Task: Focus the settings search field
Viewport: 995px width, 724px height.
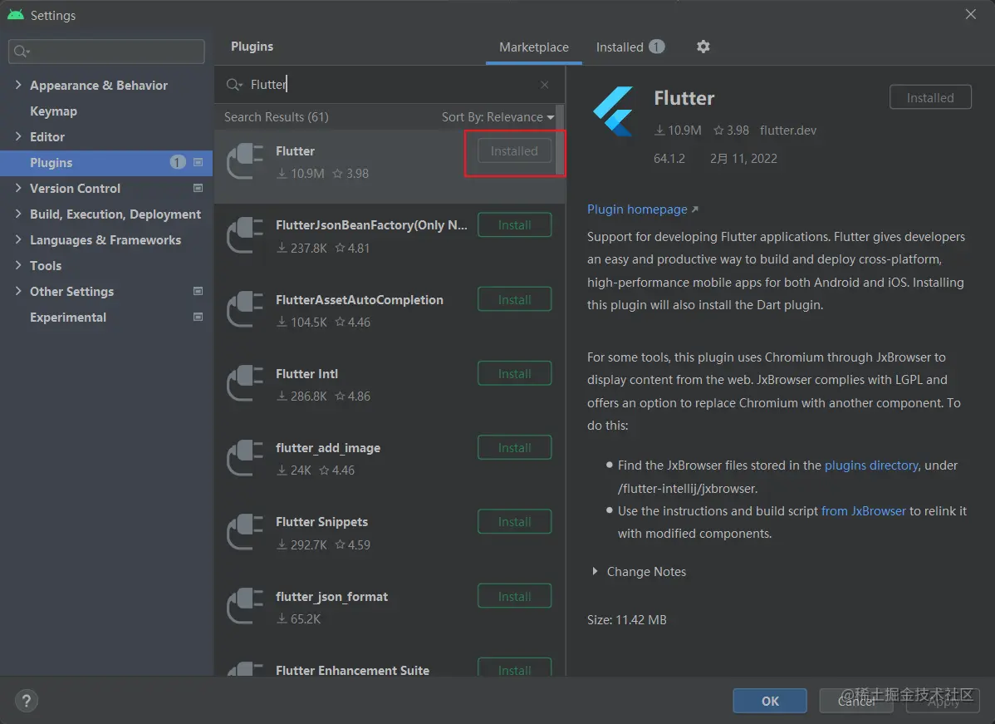Action: (x=106, y=52)
